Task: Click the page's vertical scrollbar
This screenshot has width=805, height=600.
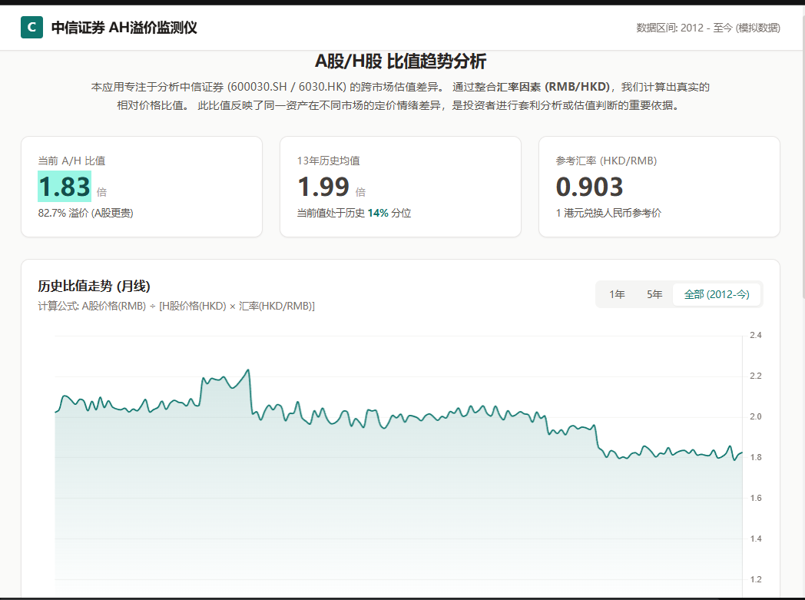Action: click(x=801, y=154)
